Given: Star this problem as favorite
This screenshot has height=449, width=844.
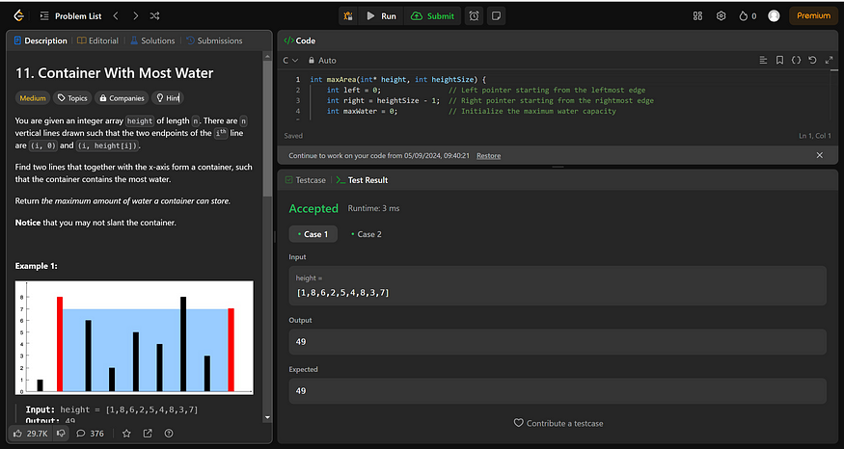Looking at the screenshot, I should pos(126,434).
